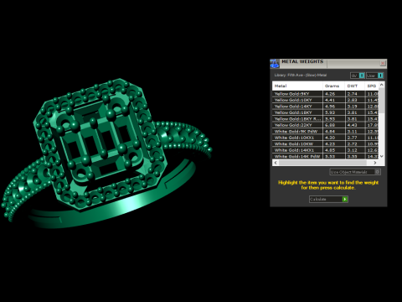This screenshot has height=302, width=402.
Task: Select the White Gold:9K PdW row
Action: 326,131
